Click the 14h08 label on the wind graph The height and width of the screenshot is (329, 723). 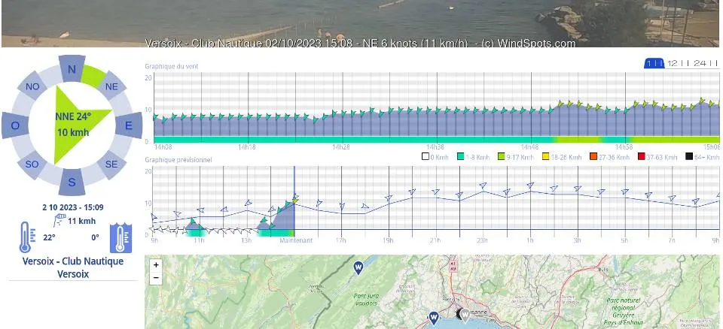click(x=163, y=147)
